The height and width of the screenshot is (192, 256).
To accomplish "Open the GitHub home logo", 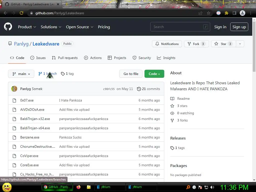I will 8,26.
